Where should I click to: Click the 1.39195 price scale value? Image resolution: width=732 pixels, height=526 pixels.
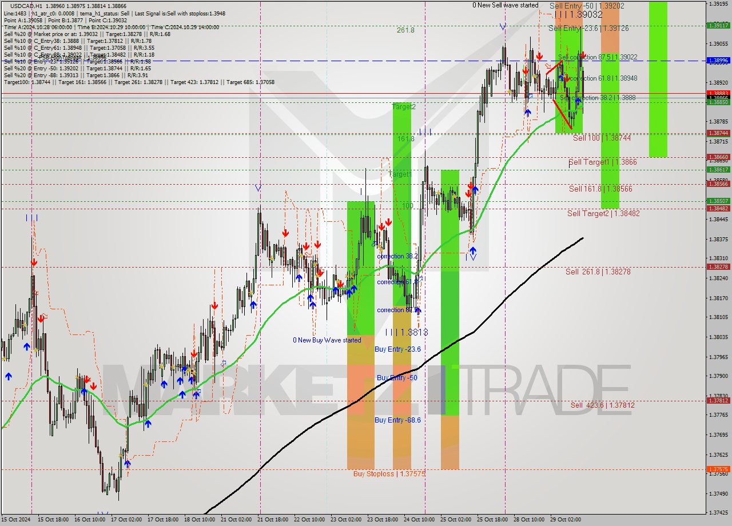[x=718, y=4]
